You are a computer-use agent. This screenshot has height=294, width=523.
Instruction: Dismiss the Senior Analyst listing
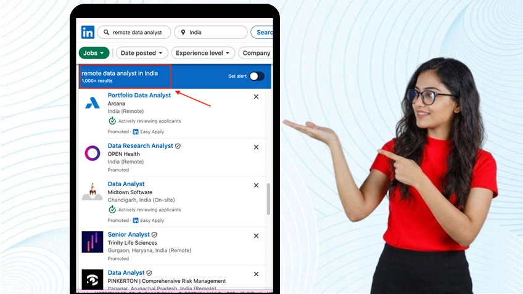(x=256, y=235)
